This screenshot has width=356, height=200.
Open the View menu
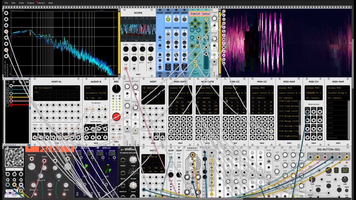[x=21, y=3]
